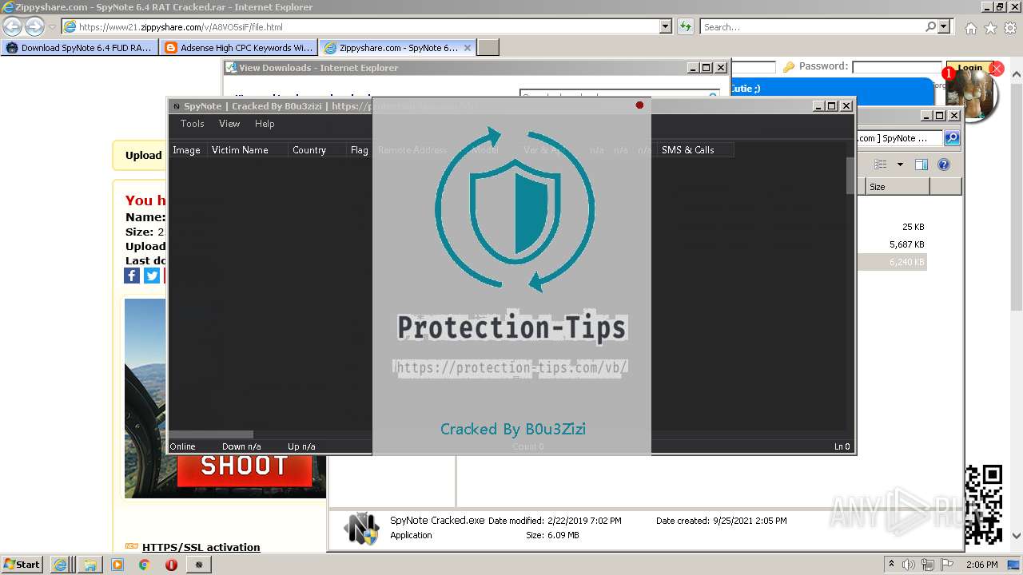Screen dimensions: 1023x575
Task: Open IE Tools gear icon
Action: [x=1009, y=28]
